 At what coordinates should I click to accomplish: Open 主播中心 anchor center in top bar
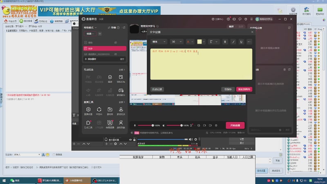tap(217, 19)
